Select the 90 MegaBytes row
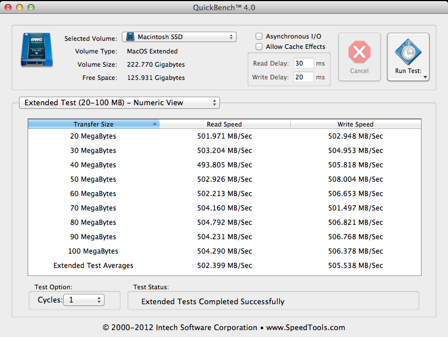Screen dimensions: 448x337 click(x=225, y=236)
